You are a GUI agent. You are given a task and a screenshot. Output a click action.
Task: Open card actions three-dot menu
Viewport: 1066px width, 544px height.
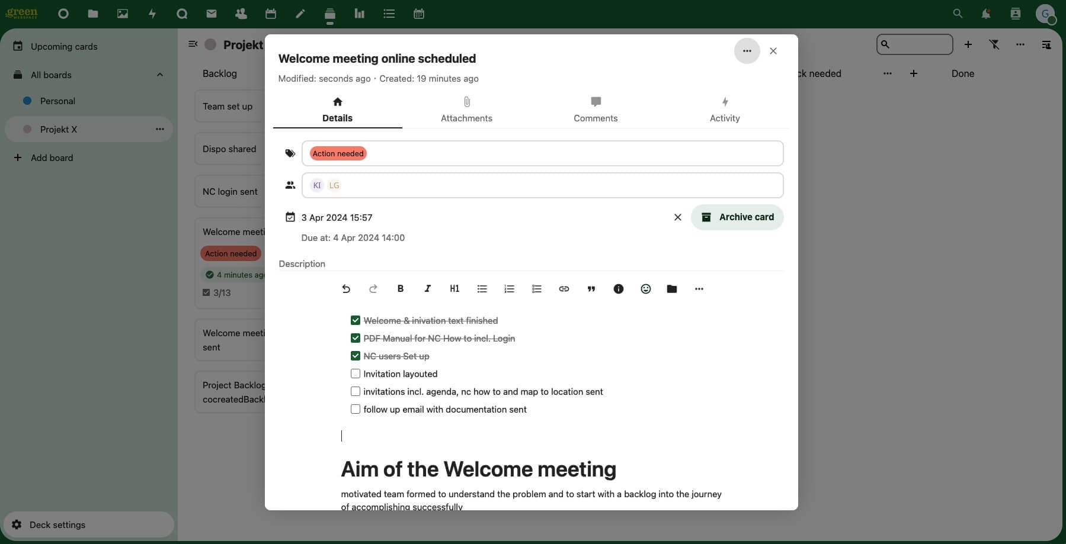pyautogui.click(x=747, y=51)
